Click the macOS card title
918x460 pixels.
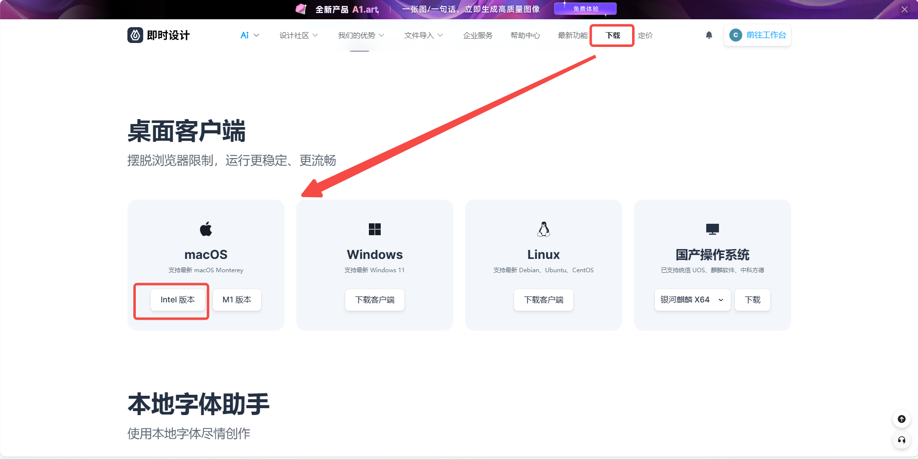(206, 254)
